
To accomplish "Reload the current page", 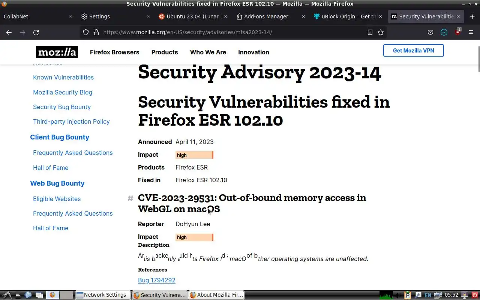I will point(36,32).
